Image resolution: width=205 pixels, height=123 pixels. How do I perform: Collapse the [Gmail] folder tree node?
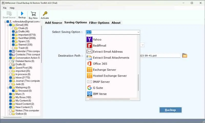pos(8,25)
